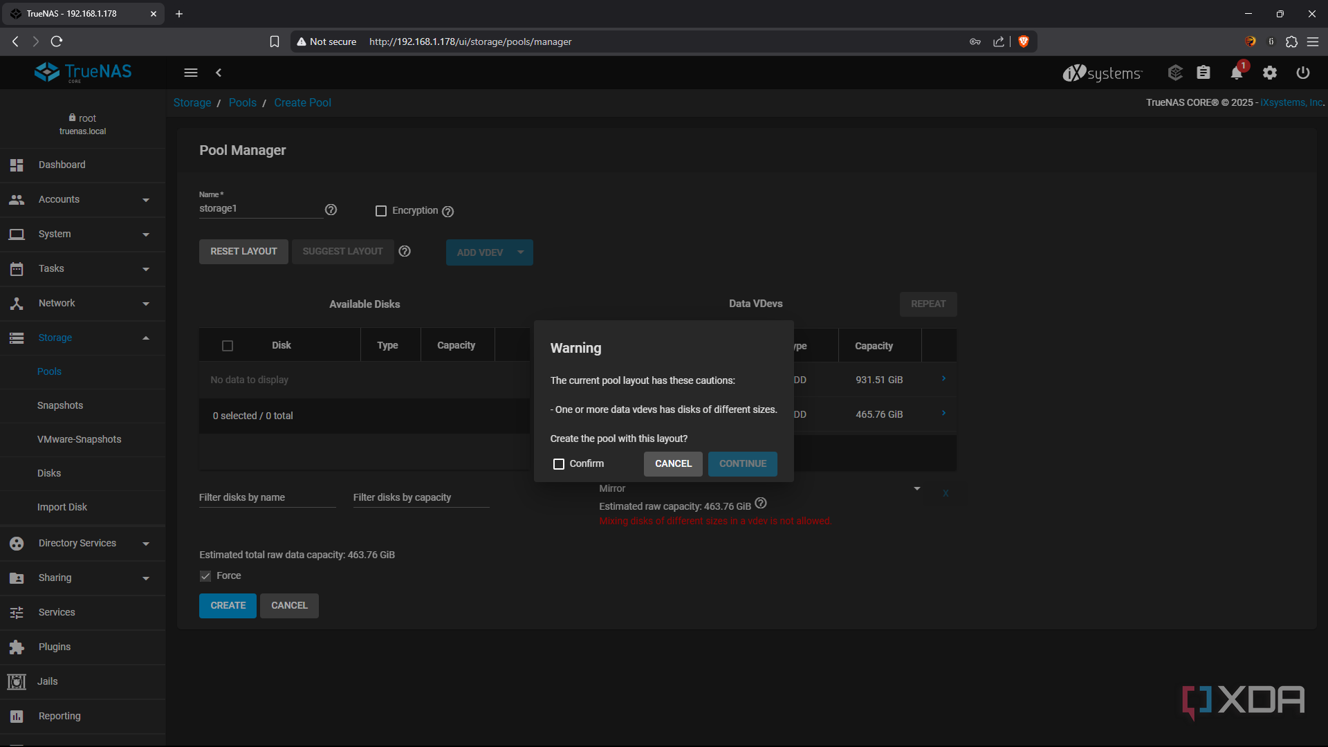
Task: Click Cancel beside Create button
Action: (x=289, y=606)
